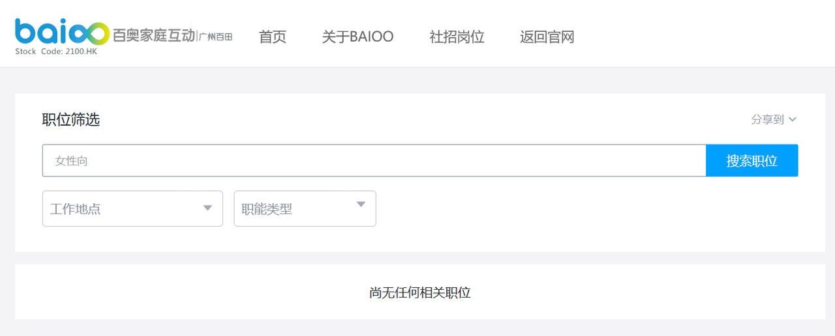Click 返回官网 to return to the official site
835x336 pixels.
(547, 36)
